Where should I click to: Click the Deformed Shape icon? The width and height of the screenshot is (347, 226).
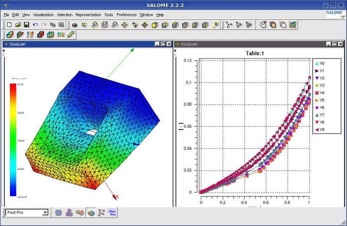click(20, 35)
